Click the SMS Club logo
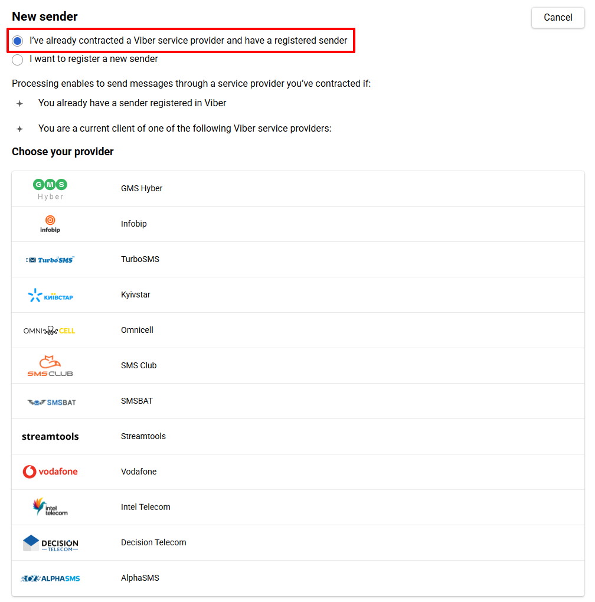The height and width of the screenshot is (602, 595). (x=50, y=366)
